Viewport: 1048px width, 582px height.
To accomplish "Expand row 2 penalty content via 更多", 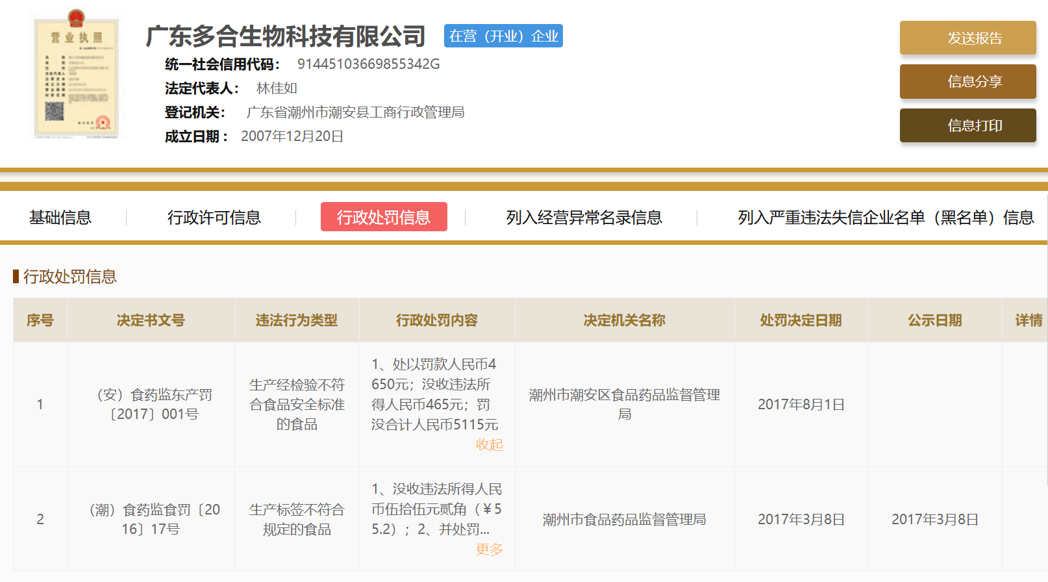I will click(x=489, y=550).
